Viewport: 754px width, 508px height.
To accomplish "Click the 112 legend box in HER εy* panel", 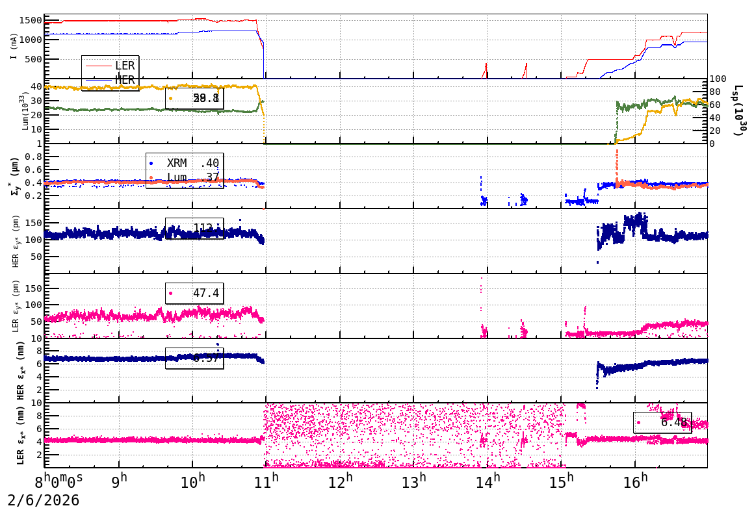I will (194, 228).
